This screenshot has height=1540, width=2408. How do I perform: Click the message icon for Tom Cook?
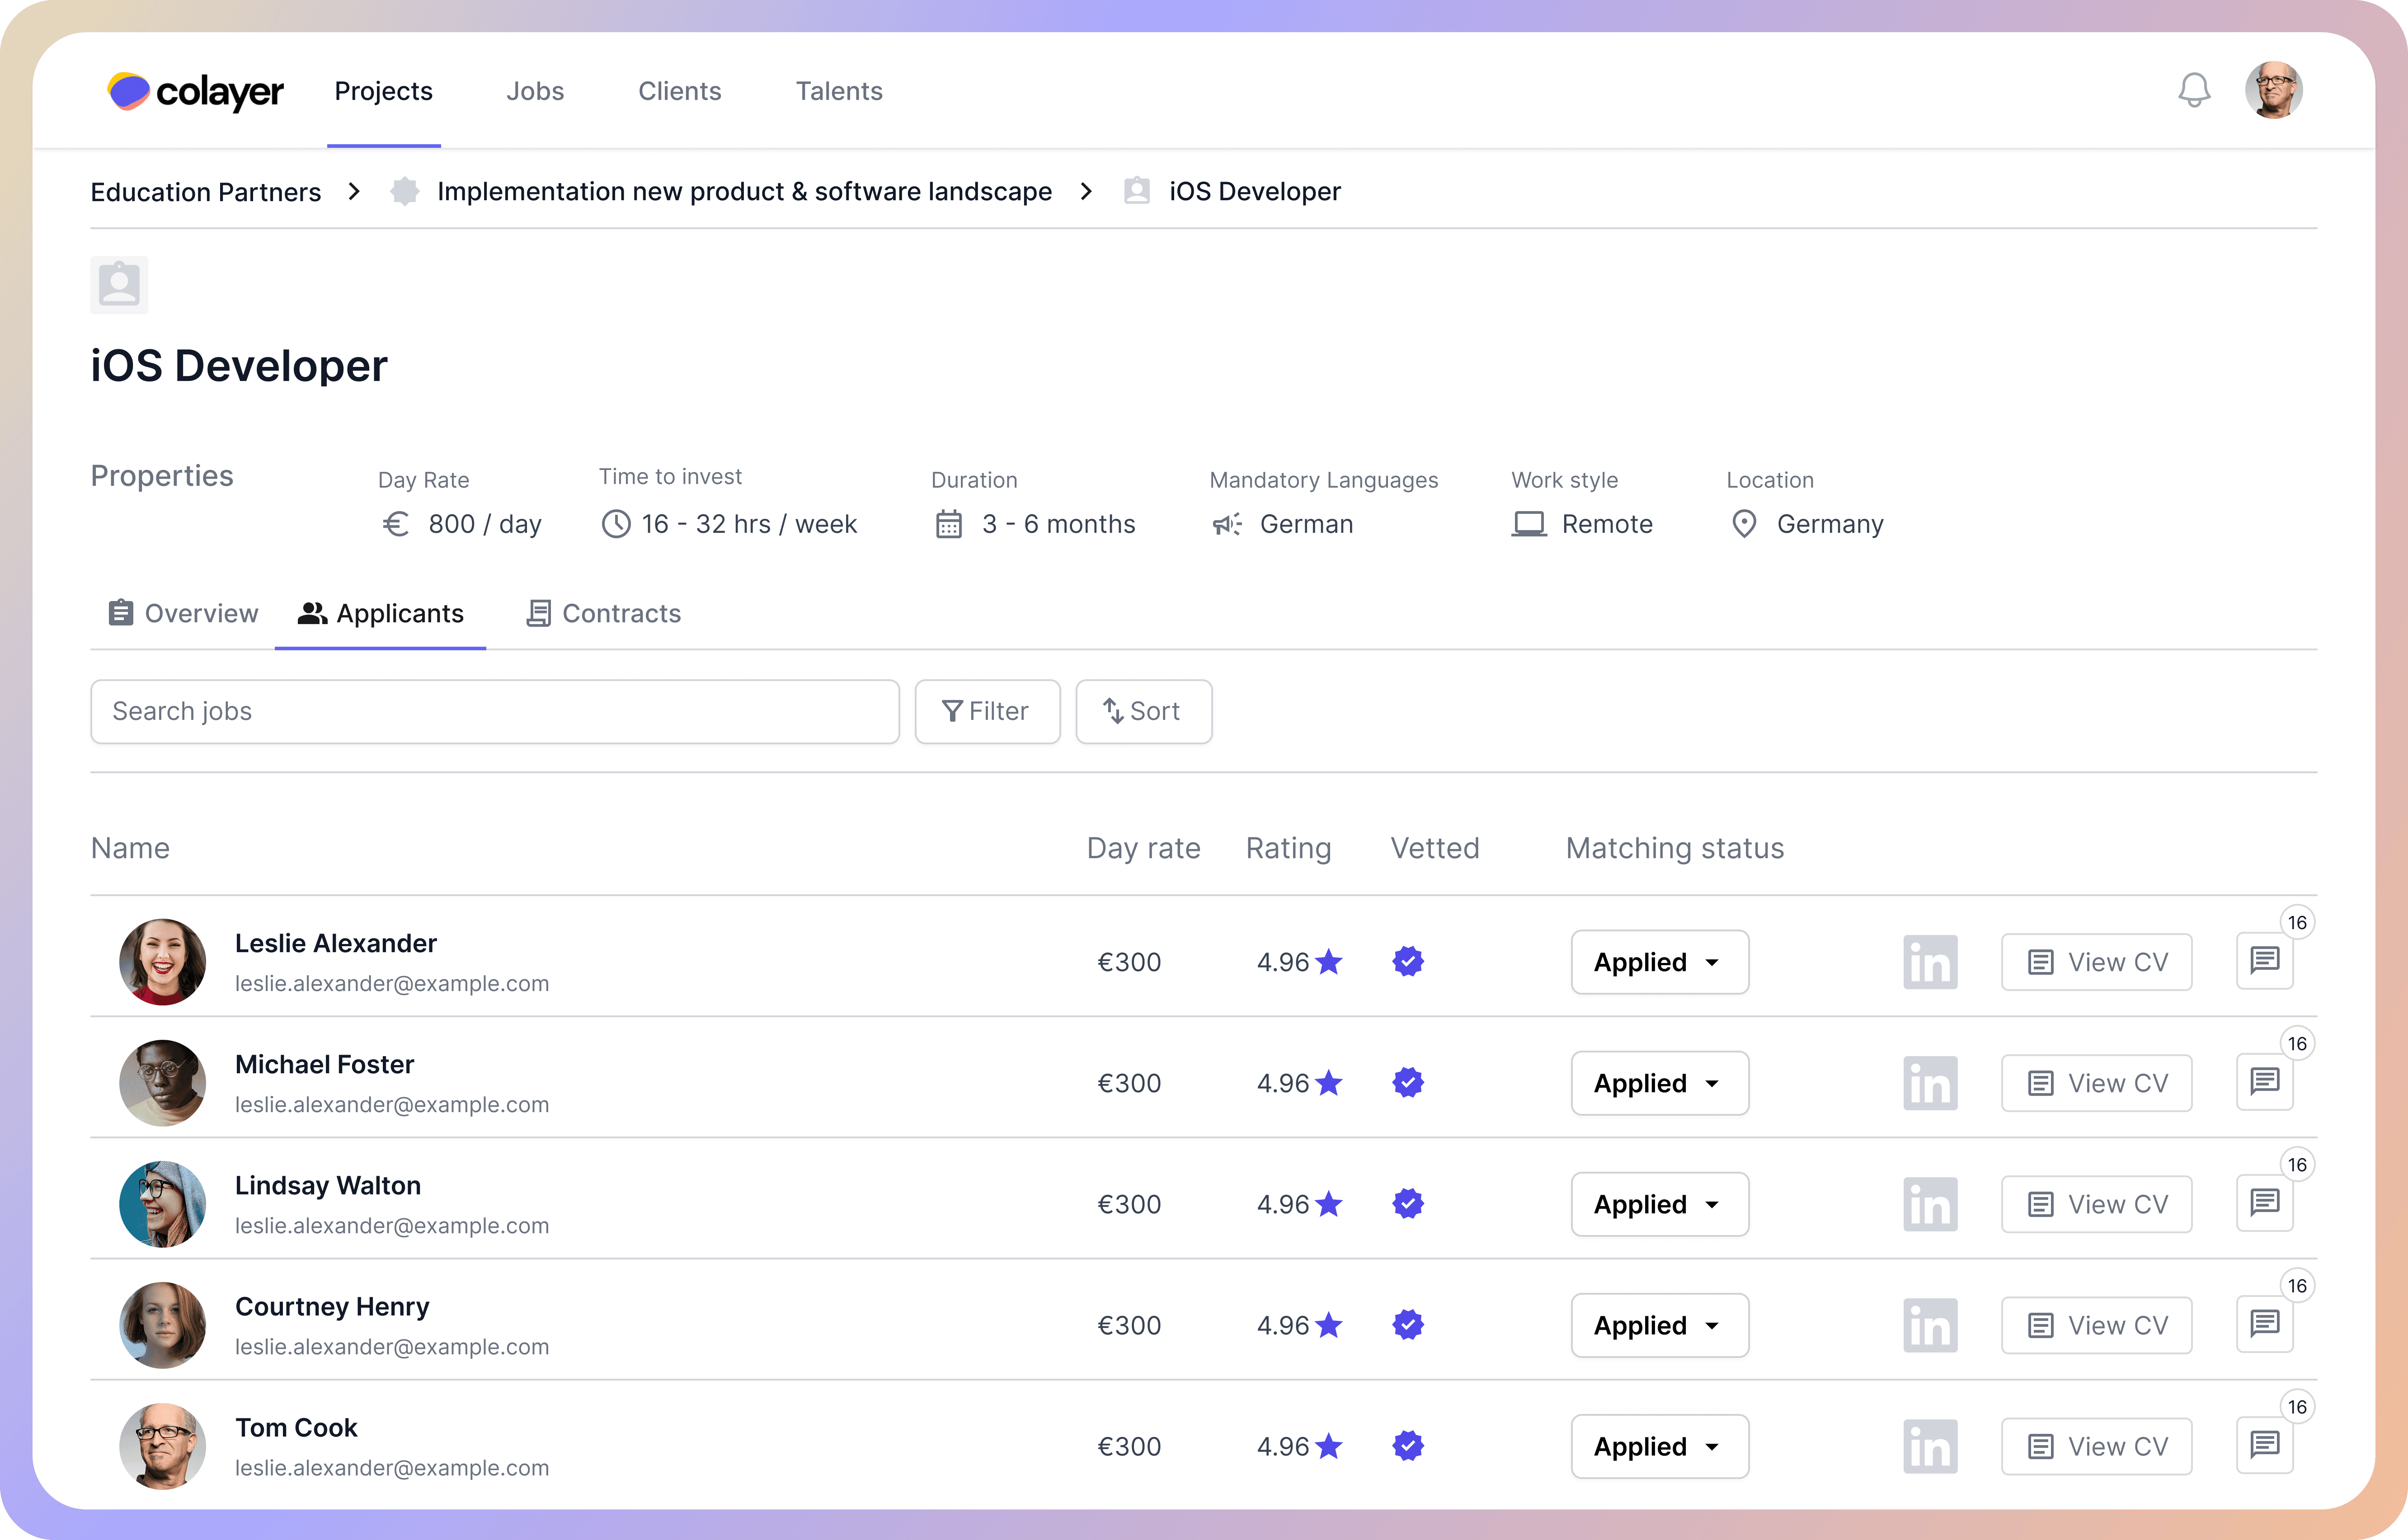click(x=2264, y=1445)
